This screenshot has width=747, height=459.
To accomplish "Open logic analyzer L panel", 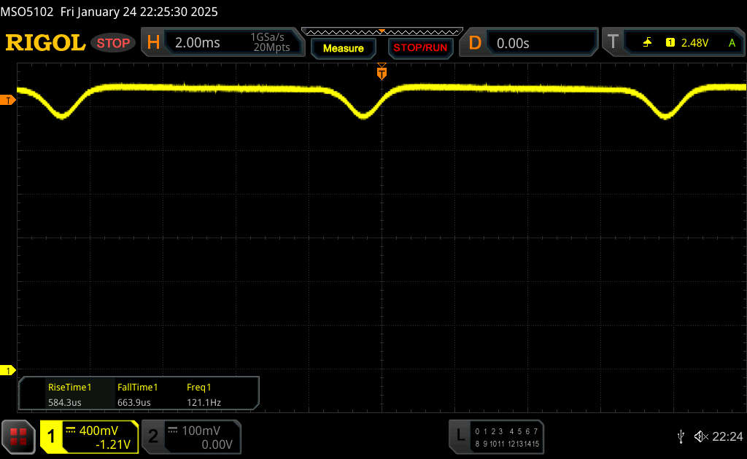I will tap(460, 435).
